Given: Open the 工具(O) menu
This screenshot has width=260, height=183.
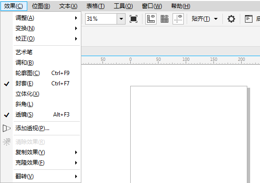Looking at the screenshot, I should (x=123, y=6).
